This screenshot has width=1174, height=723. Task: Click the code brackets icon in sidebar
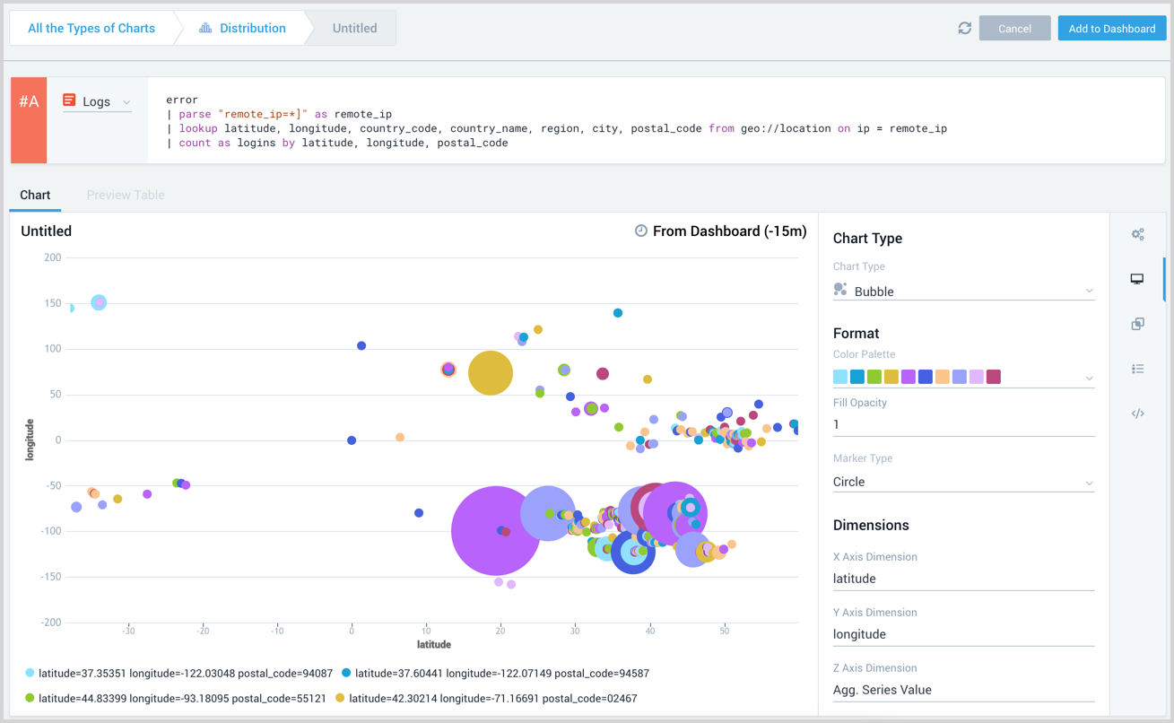1137,414
